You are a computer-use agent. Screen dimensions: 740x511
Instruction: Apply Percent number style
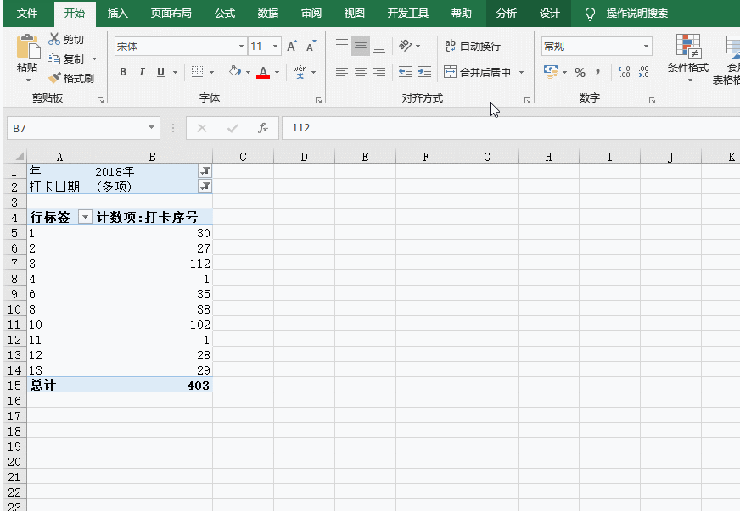[x=581, y=73]
